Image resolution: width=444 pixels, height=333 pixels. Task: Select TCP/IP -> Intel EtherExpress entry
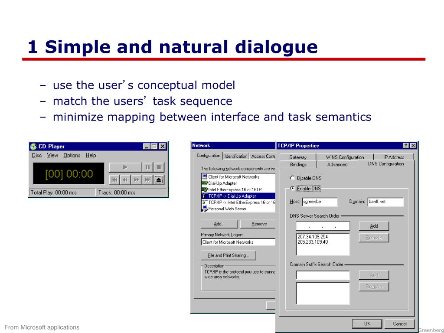(238, 202)
